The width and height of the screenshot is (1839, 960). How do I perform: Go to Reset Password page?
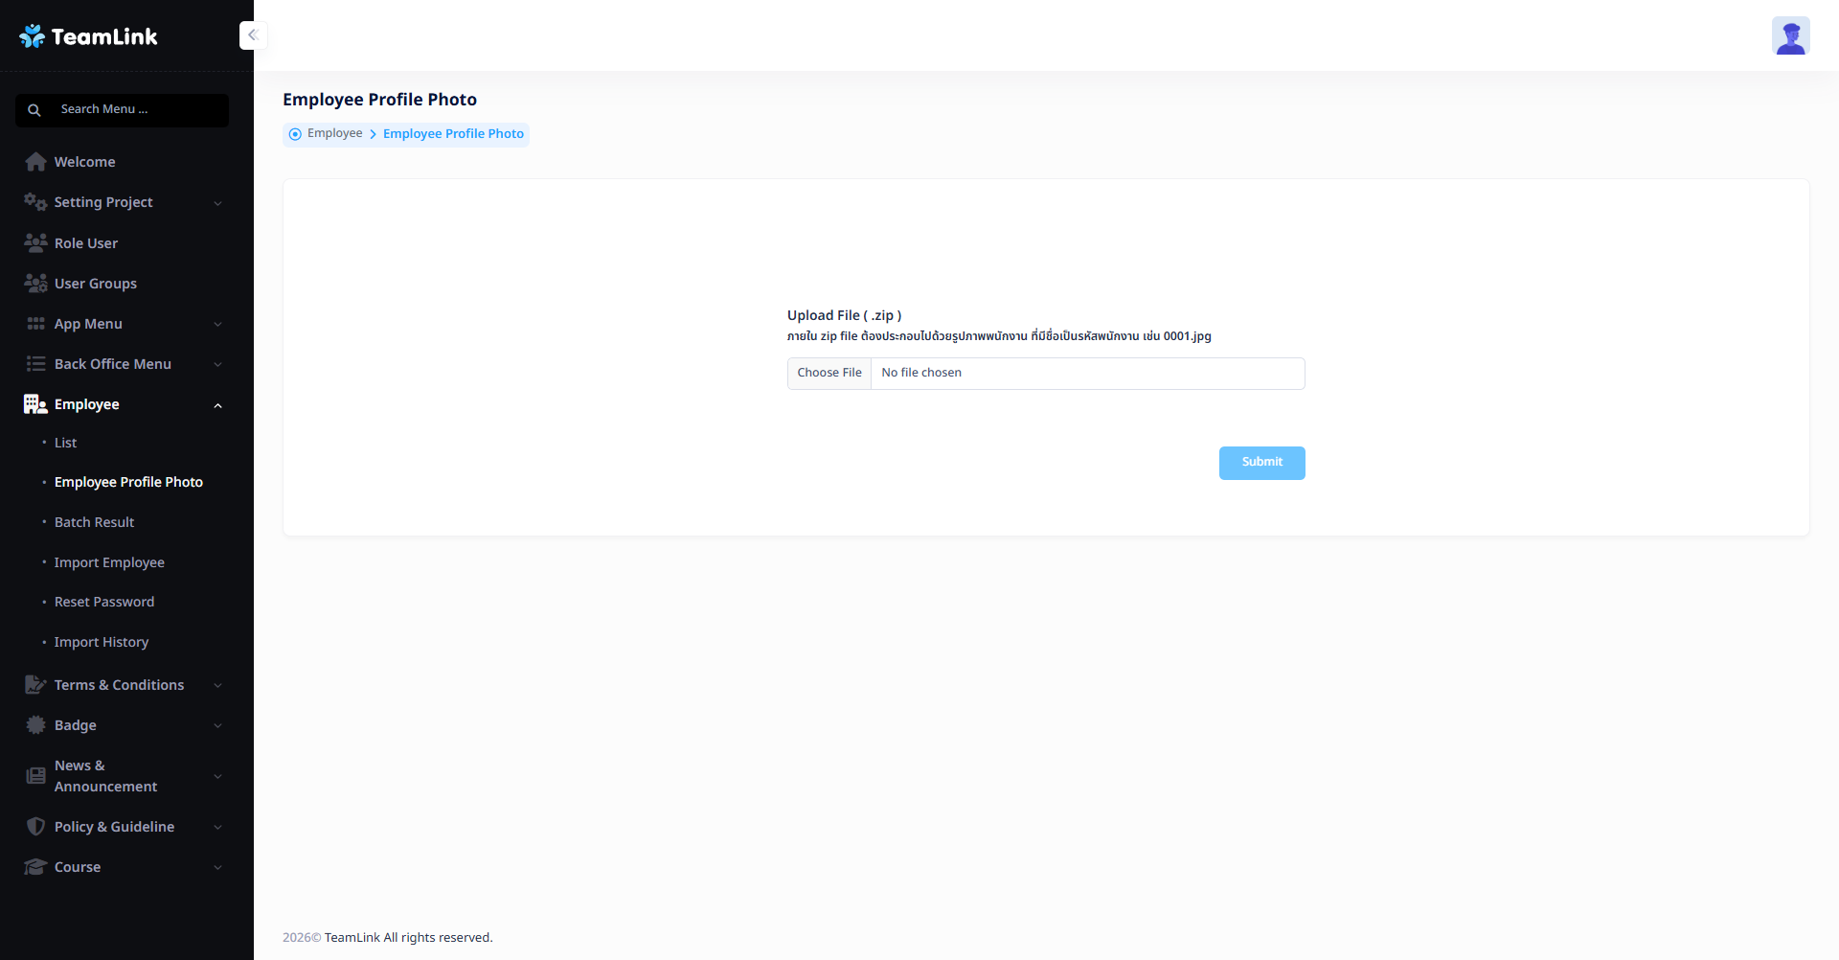[x=104, y=602]
